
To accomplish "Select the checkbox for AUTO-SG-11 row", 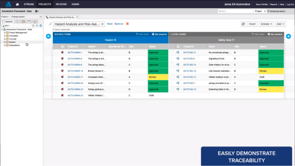I will 172,53.
